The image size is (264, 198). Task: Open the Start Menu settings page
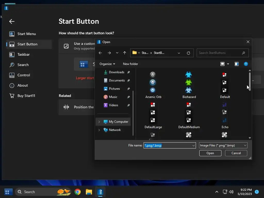(x=29, y=34)
